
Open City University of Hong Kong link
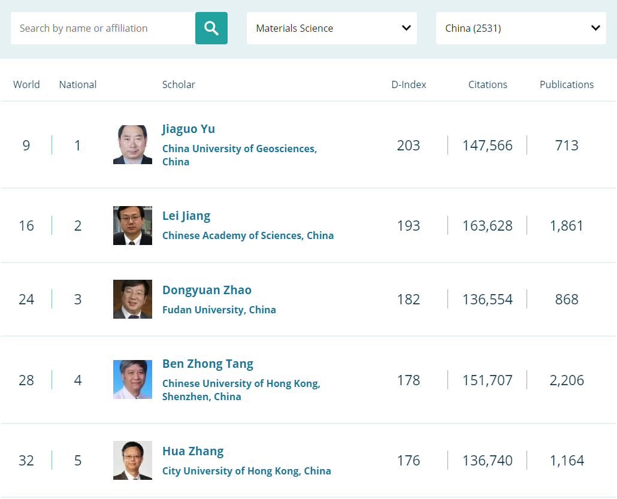(x=246, y=471)
